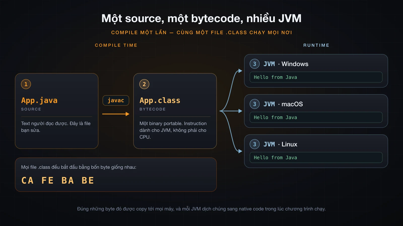The width and height of the screenshot is (403, 226).
Task: Click the javac label pill
Action: coord(116,100)
